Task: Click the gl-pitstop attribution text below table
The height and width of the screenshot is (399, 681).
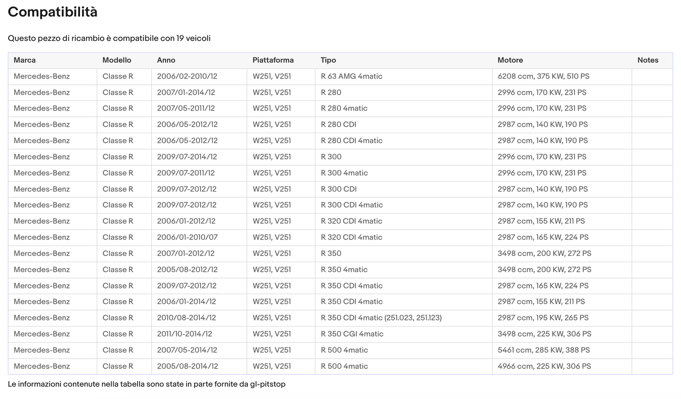Action: pyautogui.click(x=147, y=384)
